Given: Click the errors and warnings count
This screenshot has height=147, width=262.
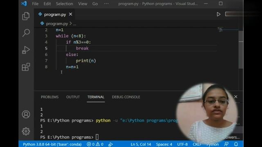Looking at the screenshot, I should point(95,144).
